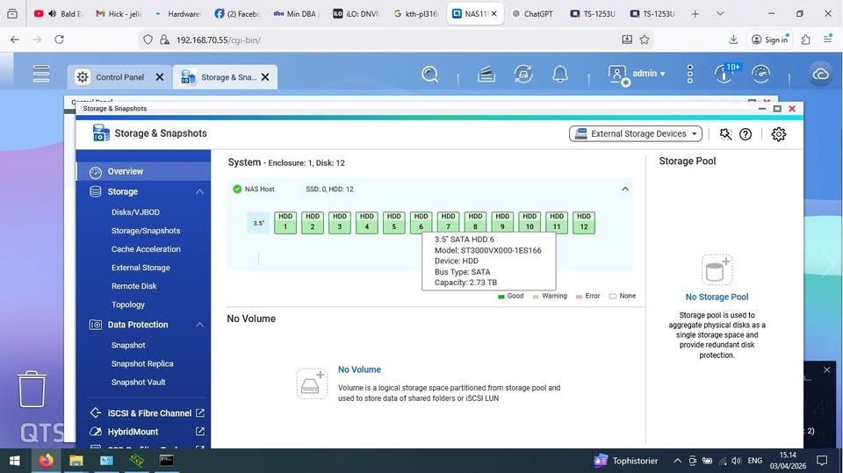Click the browser Sign in button
This screenshot has height=473, width=843.
[770, 39]
